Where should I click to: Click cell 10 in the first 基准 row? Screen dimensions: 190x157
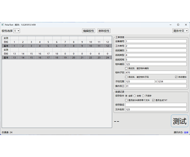click(91, 46)
